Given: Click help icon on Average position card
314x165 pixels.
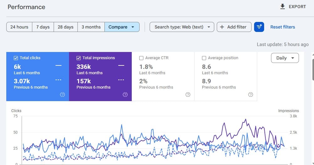Looking at the screenshot, I should click(251, 95).
